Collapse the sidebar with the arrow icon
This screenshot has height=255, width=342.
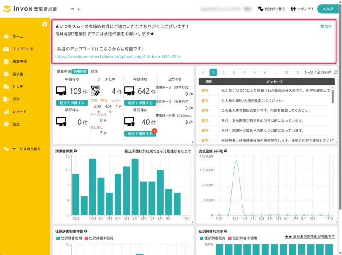[44, 24]
